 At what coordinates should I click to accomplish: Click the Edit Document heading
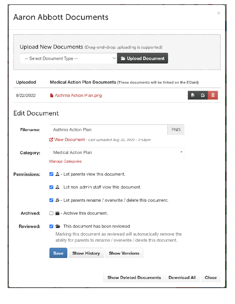click(x=36, y=113)
